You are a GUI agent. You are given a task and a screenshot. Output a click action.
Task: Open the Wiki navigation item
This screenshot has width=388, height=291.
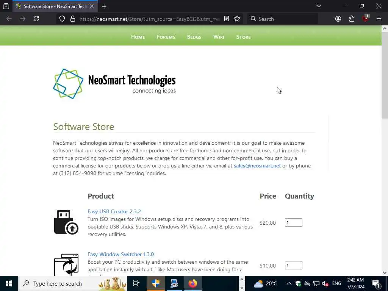(x=219, y=37)
